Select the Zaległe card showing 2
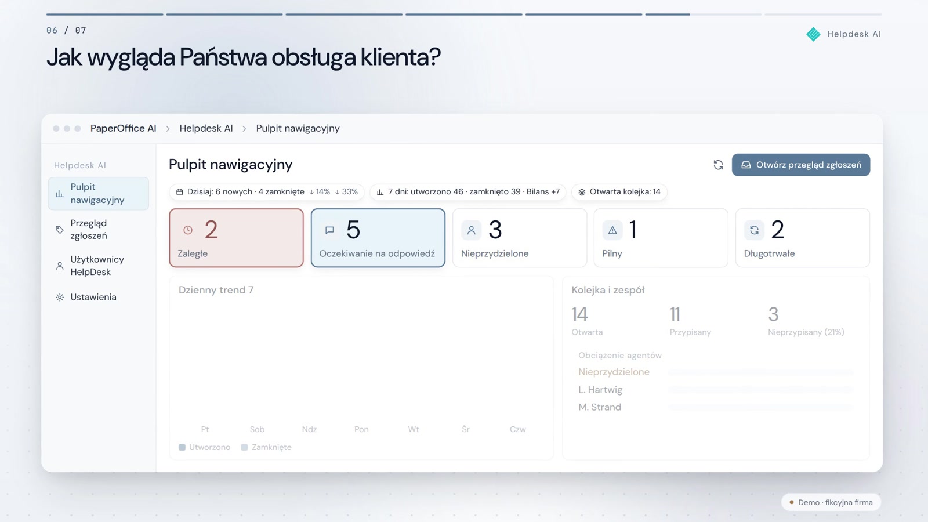The image size is (928, 522). (x=236, y=238)
